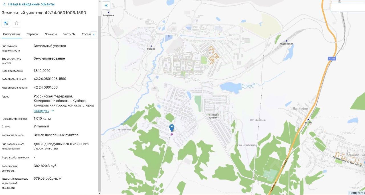The height and width of the screenshot is (195, 365).
Task: Switch to the Объекты tab
Action: click(x=51, y=34)
